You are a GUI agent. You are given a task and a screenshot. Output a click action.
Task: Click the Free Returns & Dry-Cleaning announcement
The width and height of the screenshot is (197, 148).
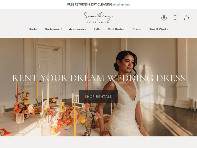pos(98,4)
